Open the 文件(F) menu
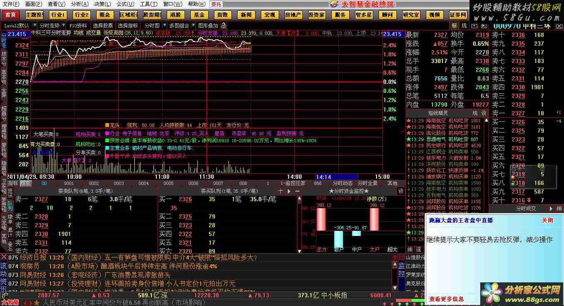Screen dimensions: 564x306 coord(11,4)
